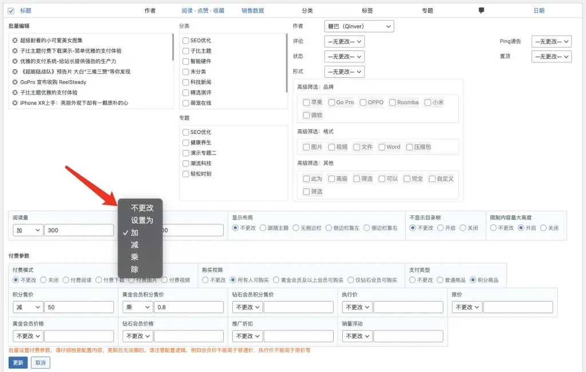This screenshot has height=372, width=586.
Task: Remove 优雅的支付系统 post from bulk list
Action: pyautogui.click(x=15, y=61)
